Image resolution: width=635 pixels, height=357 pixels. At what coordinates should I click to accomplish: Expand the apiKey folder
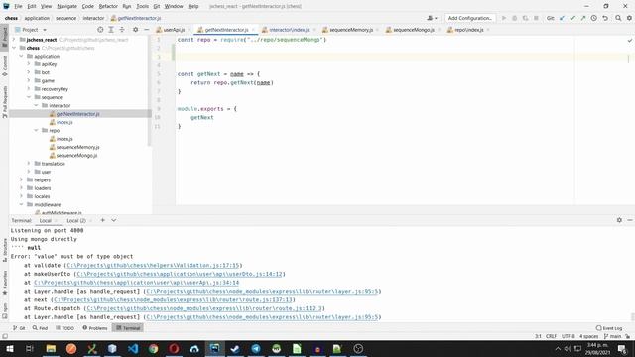point(29,63)
